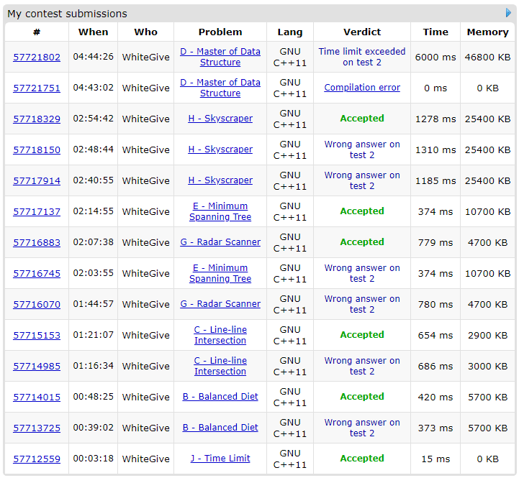Click the Time limit exceeded verdict

pyautogui.click(x=362, y=57)
